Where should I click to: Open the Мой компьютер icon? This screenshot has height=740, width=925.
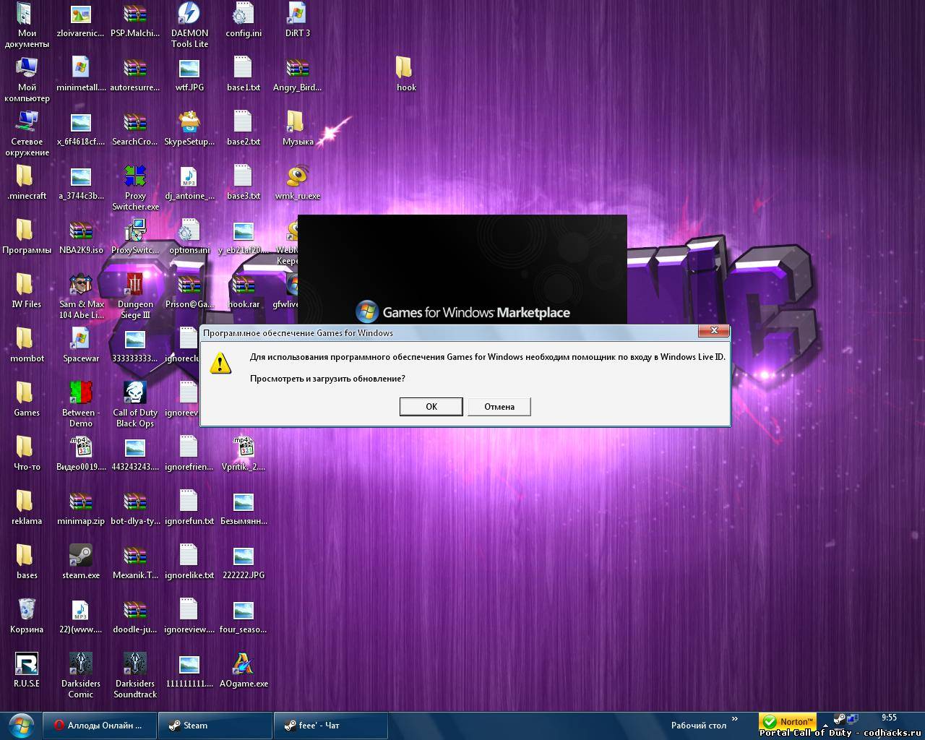click(27, 69)
